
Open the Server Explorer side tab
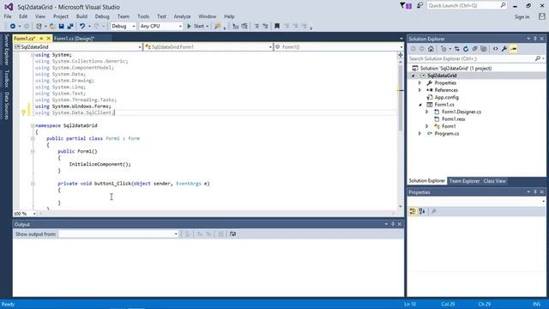click(x=6, y=50)
